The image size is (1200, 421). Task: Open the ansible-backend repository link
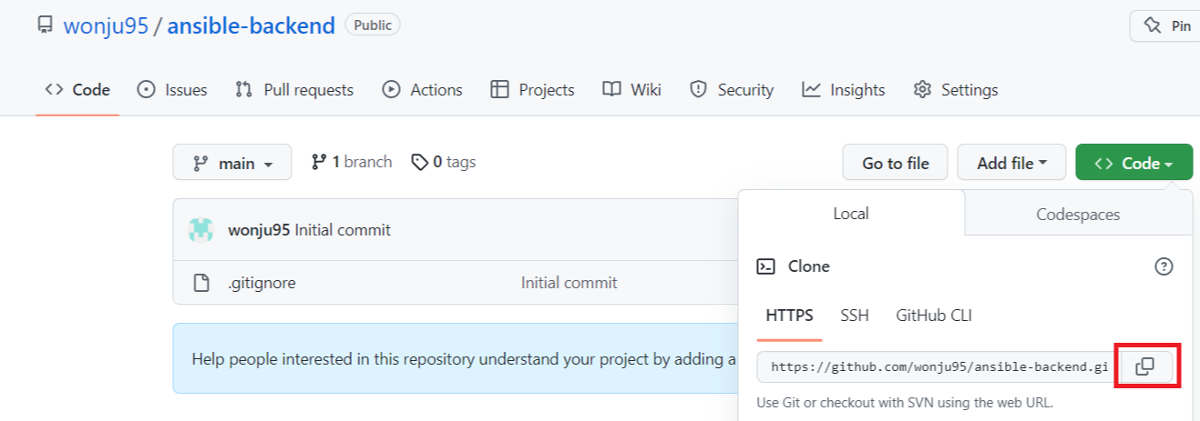click(x=251, y=25)
